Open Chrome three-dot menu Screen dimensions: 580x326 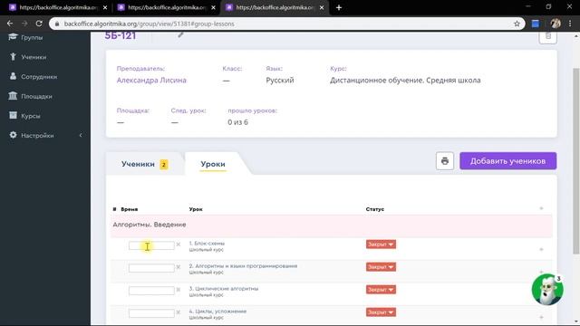tap(570, 24)
